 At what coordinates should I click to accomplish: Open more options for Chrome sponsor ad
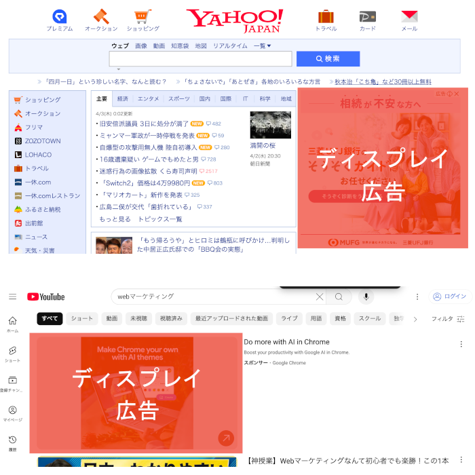[461, 344]
